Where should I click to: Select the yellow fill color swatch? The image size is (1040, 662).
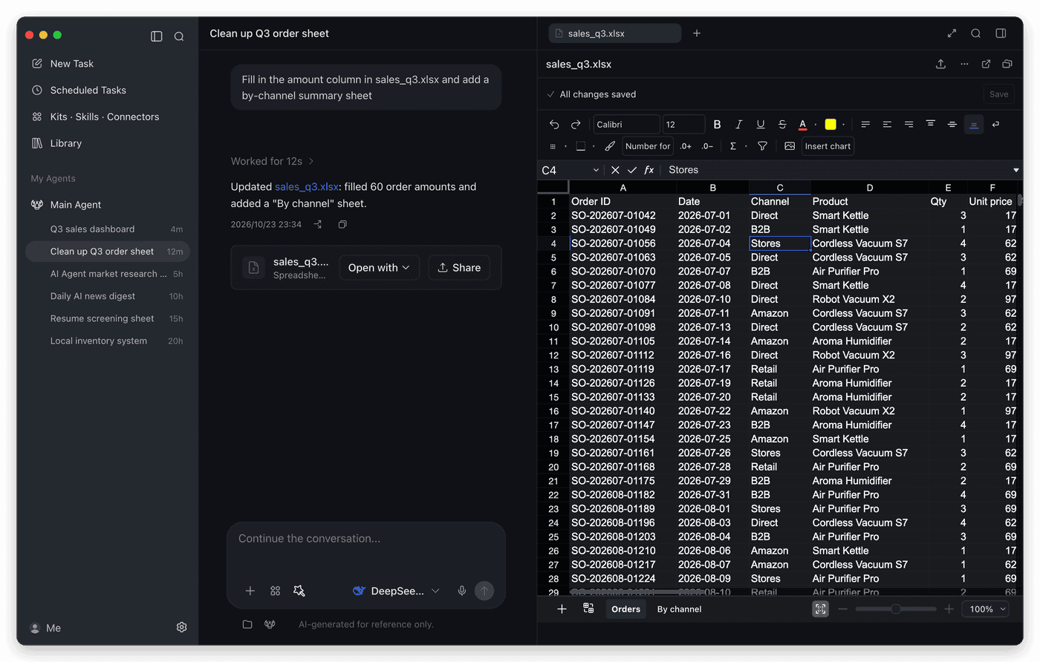(831, 125)
